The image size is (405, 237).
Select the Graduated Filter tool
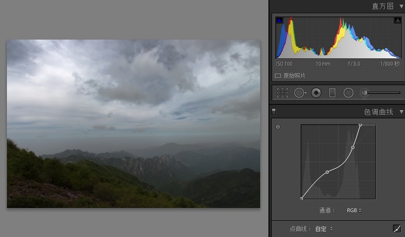tap(332, 93)
